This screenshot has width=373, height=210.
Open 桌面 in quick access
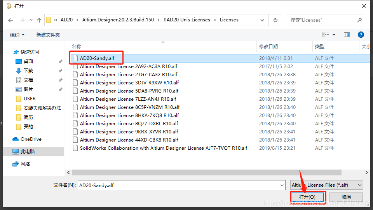(28, 61)
